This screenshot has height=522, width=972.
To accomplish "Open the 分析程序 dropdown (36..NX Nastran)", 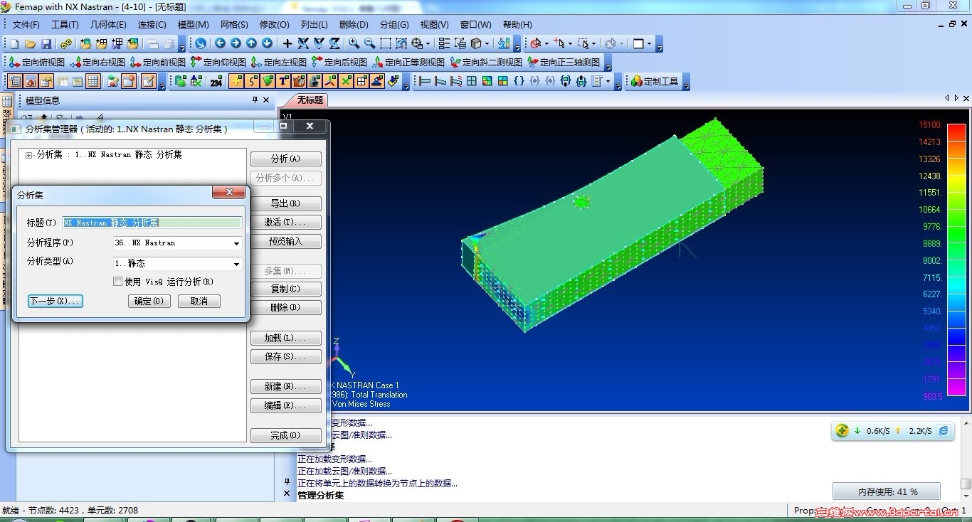I will point(236,243).
